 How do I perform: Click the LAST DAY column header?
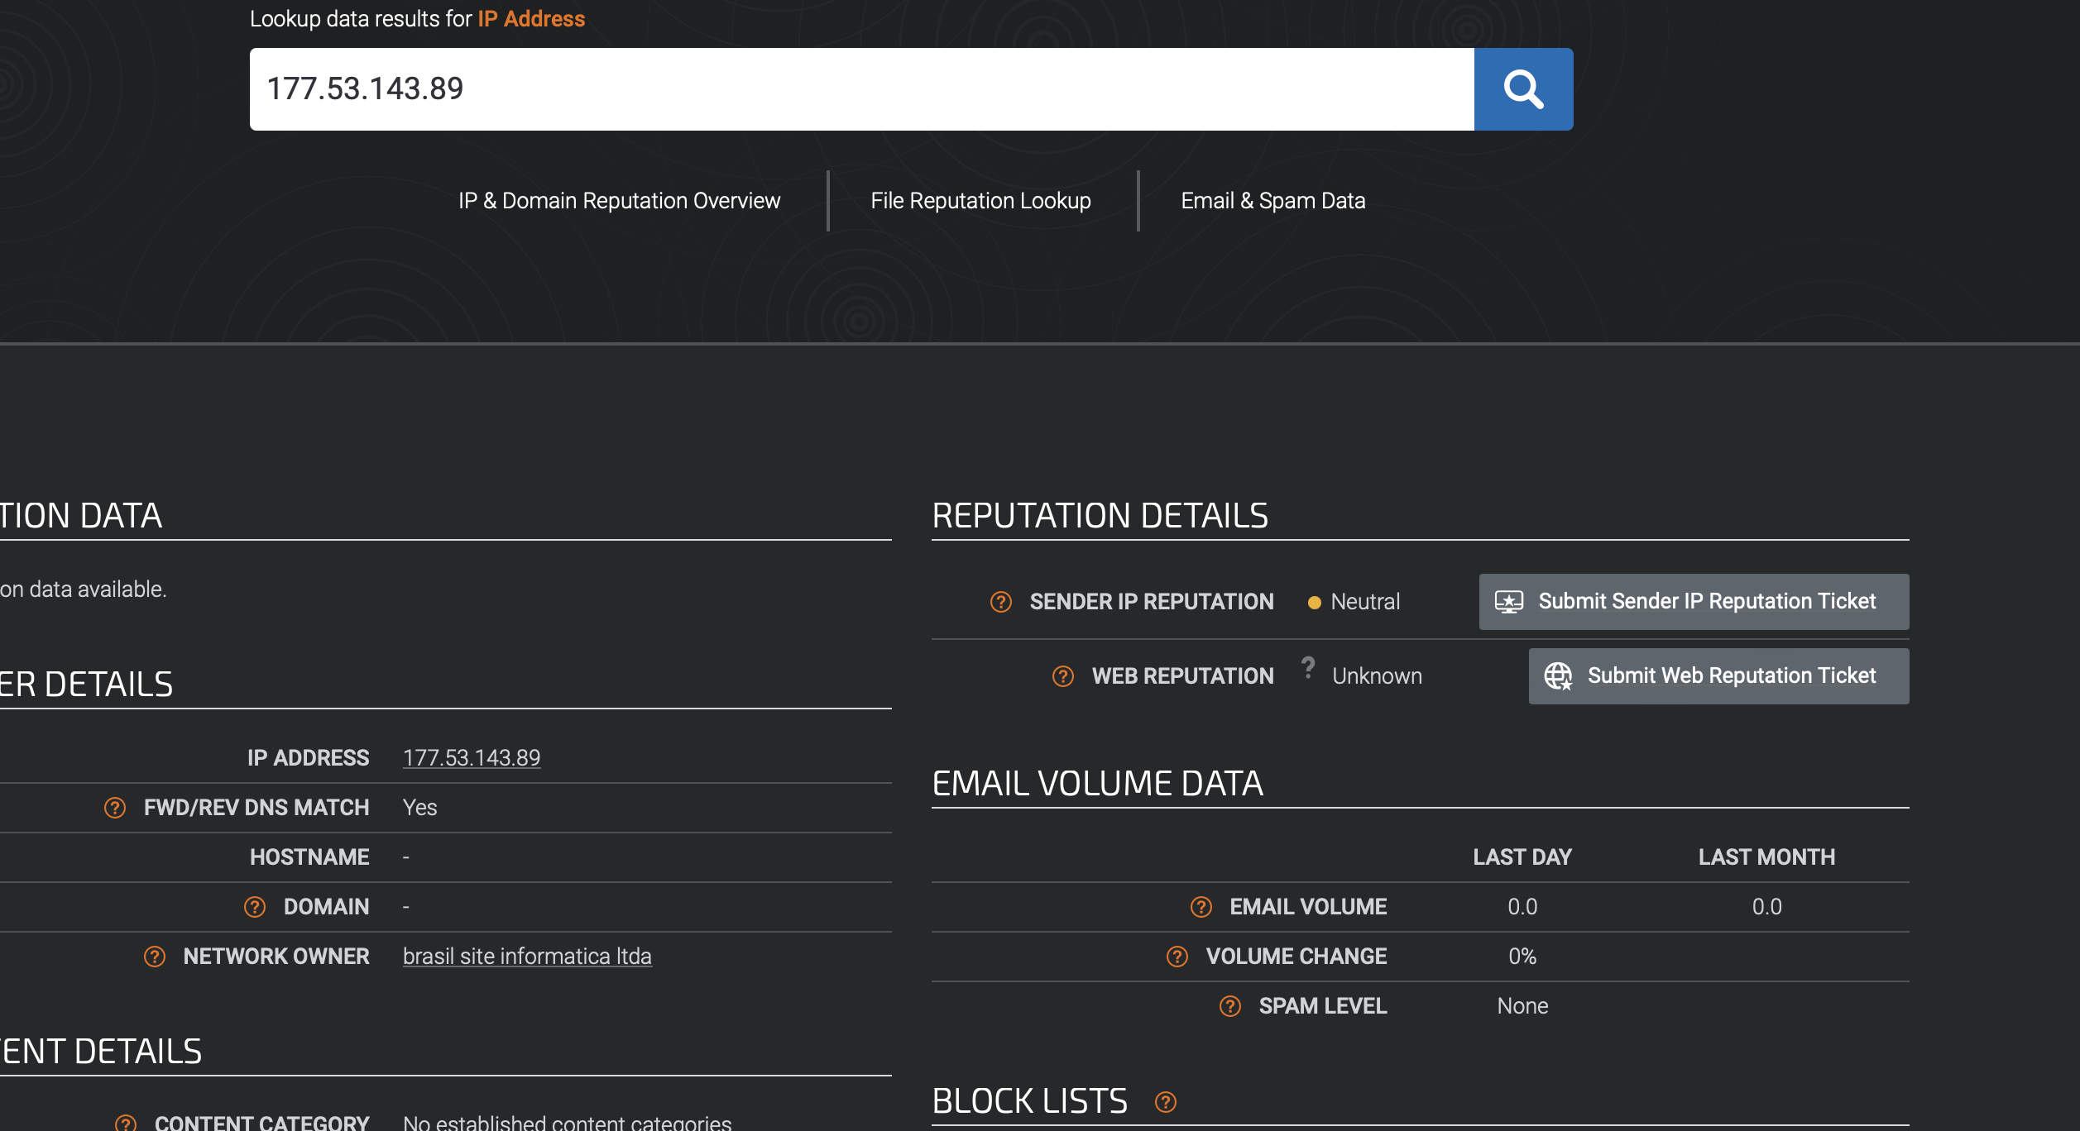(1522, 857)
